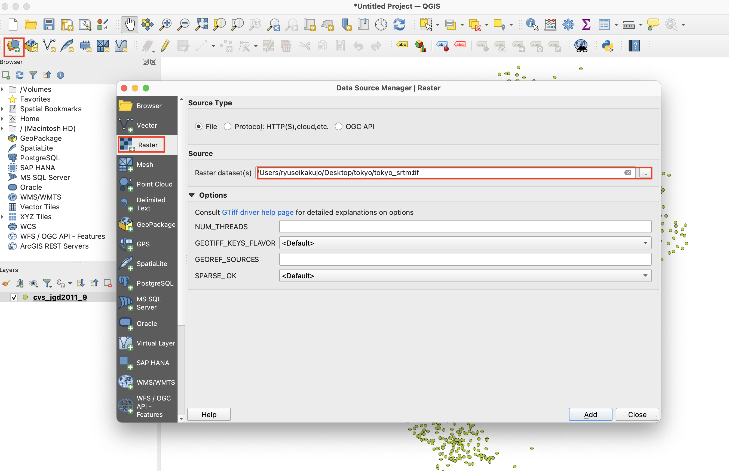Toggle Editing pencil in digitizing toolbar
The width and height of the screenshot is (729, 471).
click(166, 46)
